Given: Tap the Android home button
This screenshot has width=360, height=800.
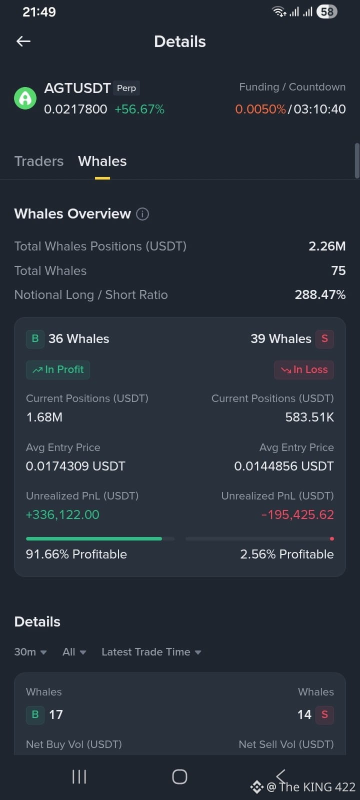Looking at the screenshot, I should click(179, 776).
